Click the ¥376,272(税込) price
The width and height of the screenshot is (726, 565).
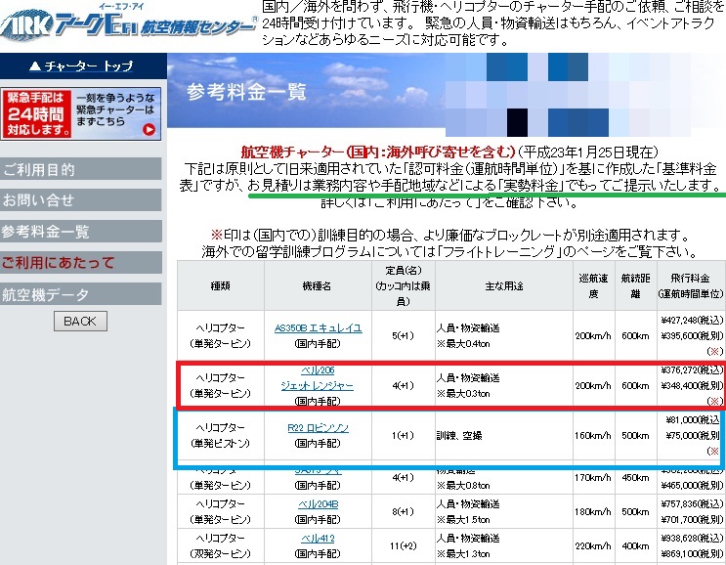point(692,369)
